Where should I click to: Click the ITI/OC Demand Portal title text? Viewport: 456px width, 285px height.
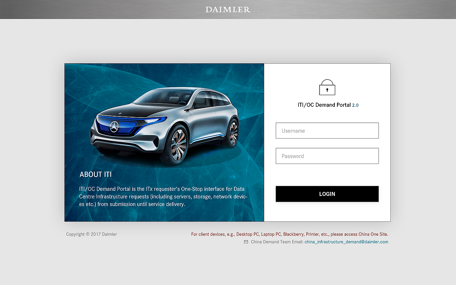[324, 105]
